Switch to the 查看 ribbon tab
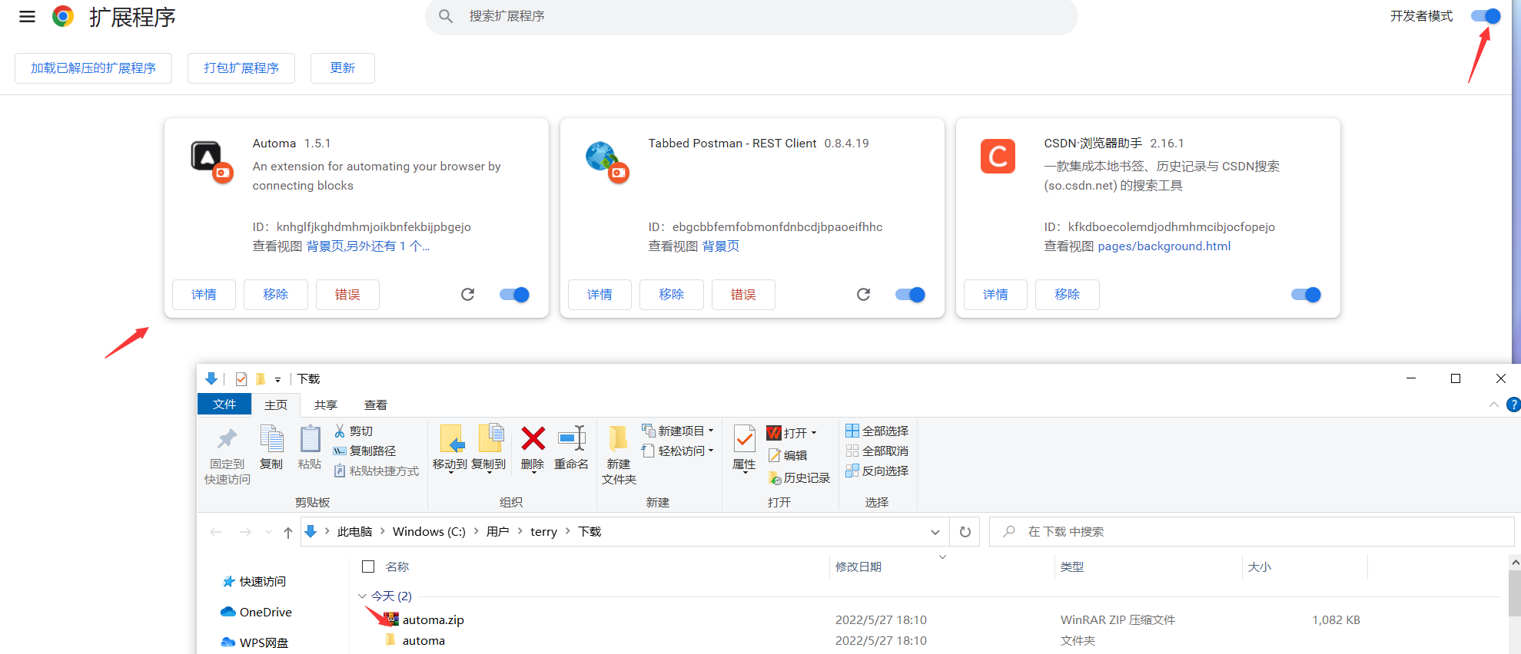This screenshot has height=654, width=1521. [376, 405]
